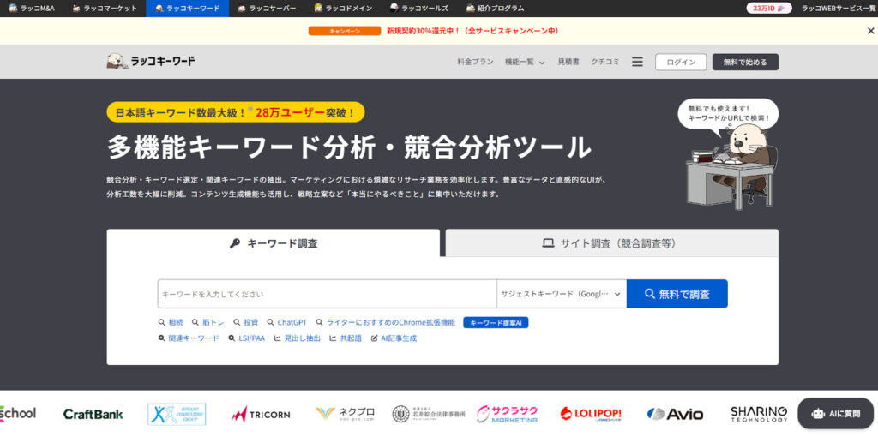
Task: Click the AIに質問 chat button
Action: click(x=835, y=414)
